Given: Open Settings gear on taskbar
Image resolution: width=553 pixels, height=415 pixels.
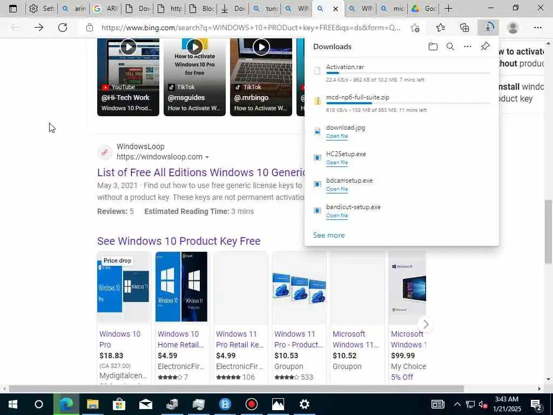Looking at the screenshot, I should click(x=305, y=404).
